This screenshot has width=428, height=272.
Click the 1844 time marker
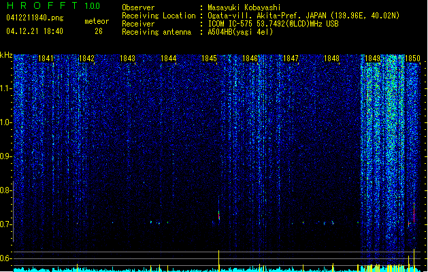tap(168, 58)
